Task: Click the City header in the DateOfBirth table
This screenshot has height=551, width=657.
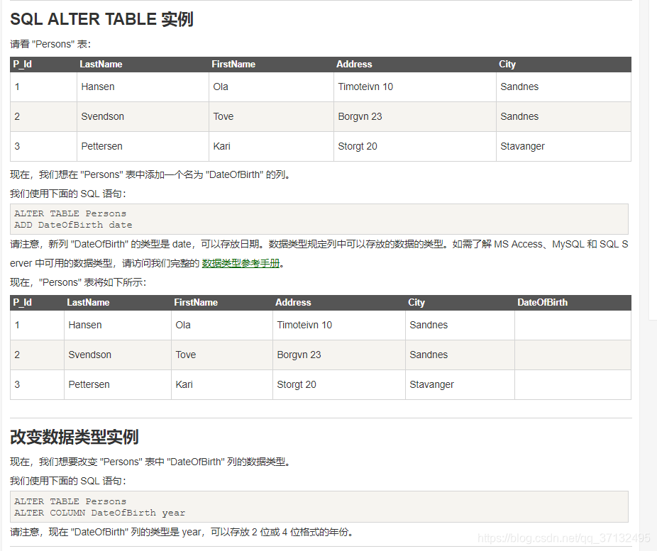Action: click(416, 302)
